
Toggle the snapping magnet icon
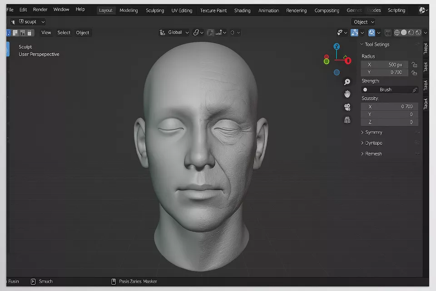[210, 33]
